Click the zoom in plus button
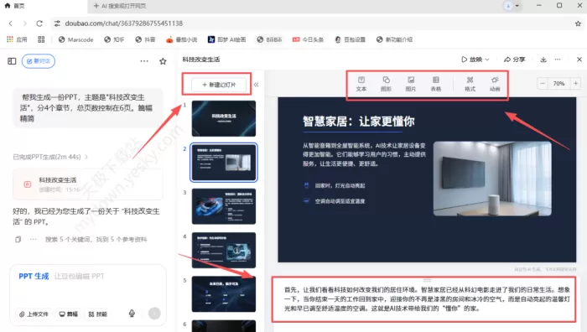The height and width of the screenshot is (332, 587). [576, 84]
